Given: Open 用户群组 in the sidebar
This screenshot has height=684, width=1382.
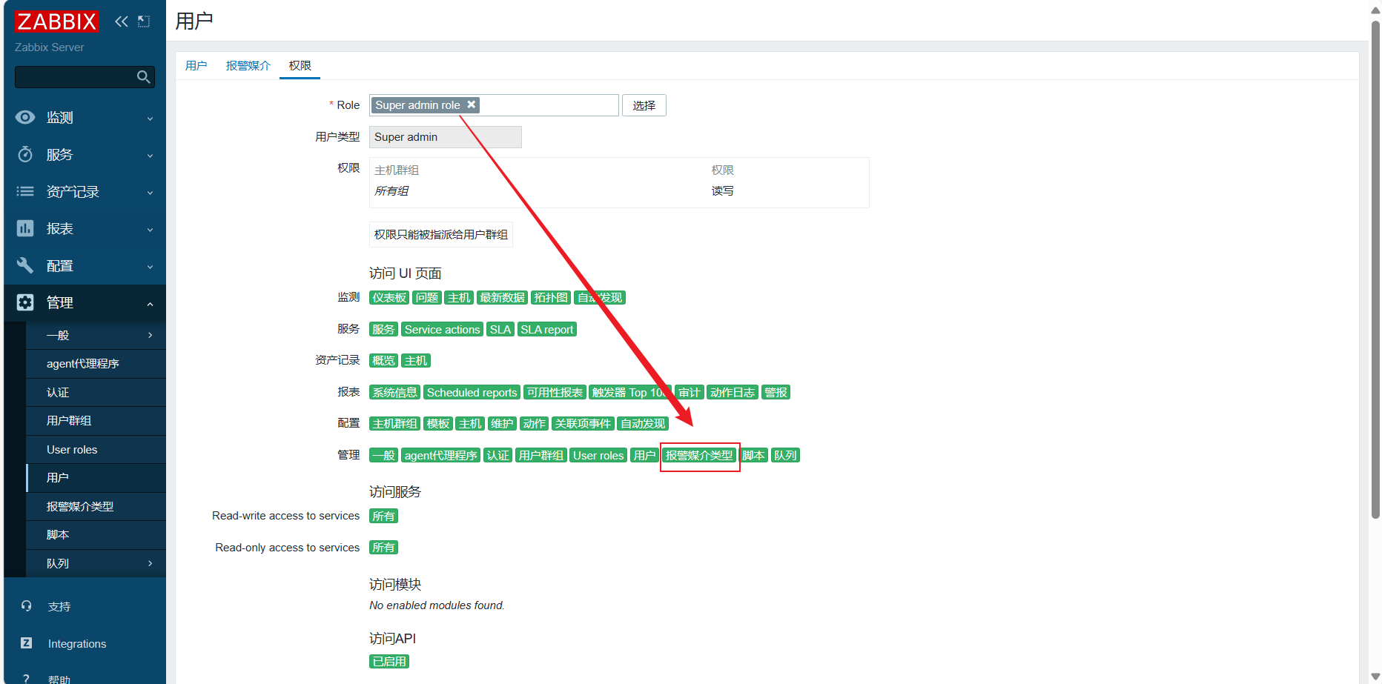Looking at the screenshot, I should click(x=96, y=421).
